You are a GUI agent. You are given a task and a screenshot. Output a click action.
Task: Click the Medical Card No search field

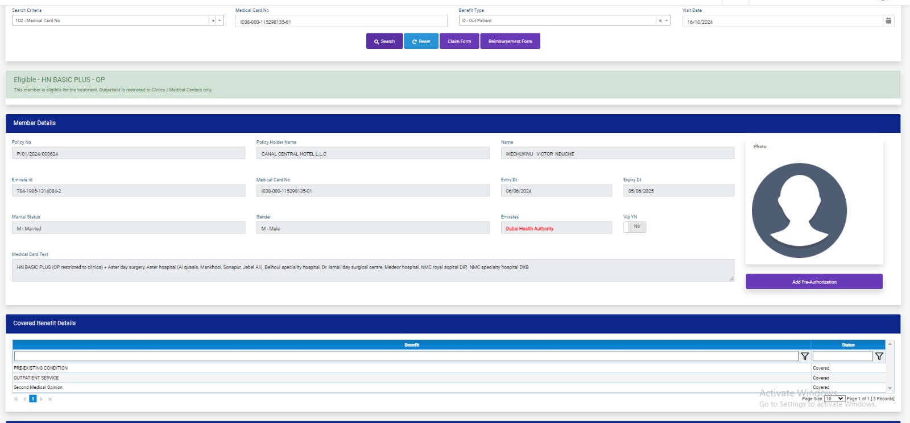pyautogui.click(x=341, y=22)
